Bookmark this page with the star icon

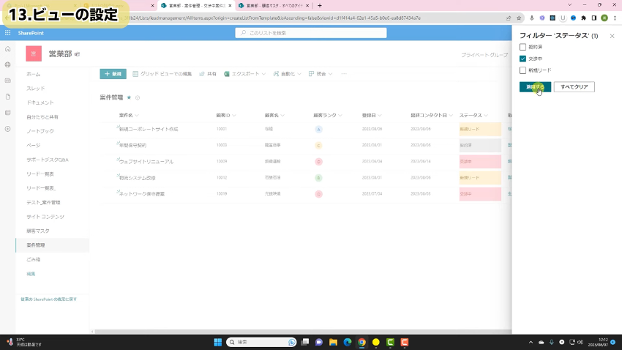pyautogui.click(x=519, y=18)
